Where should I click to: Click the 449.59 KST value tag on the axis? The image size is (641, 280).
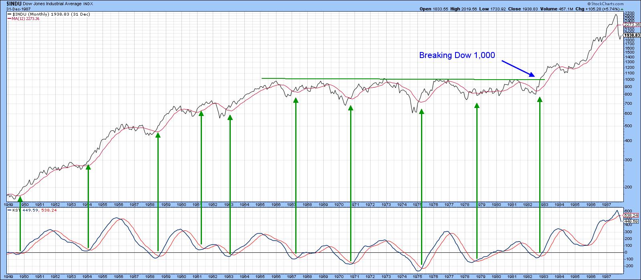pyautogui.click(x=631, y=221)
